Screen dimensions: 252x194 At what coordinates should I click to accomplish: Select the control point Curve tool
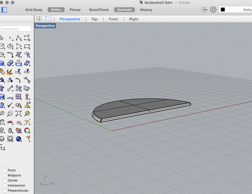pyautogui.click(x=27, y=38)
